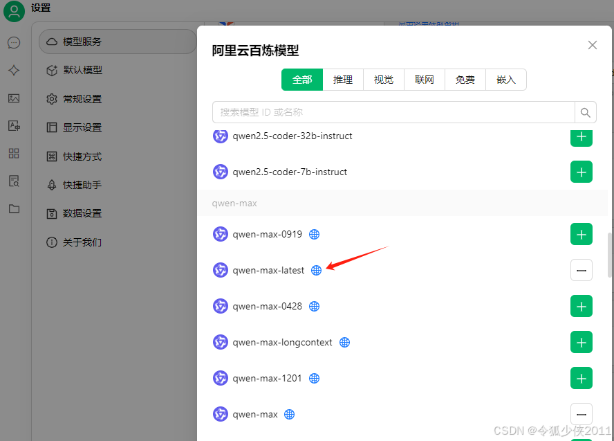This screenshot has width=614, height=441.
Task: Open 关于我们 settings section
Action: pos(118,242)
